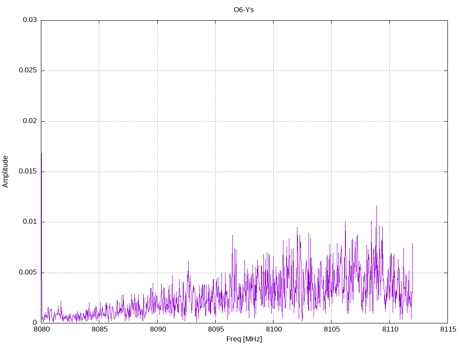The width and height of the screenshot is (460, 345).
Task: Click the 0.01 y-axis tick label
Action: 30,222
